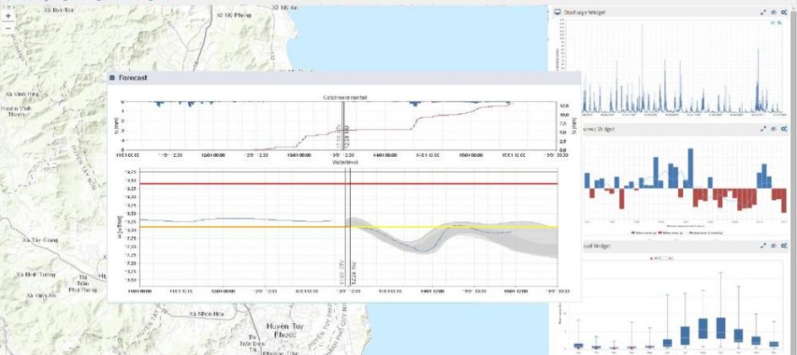This screenshot has height=355, width=797.
Task: Open settings of the middle bar chart widget
Action: click(x=784, y=129)
